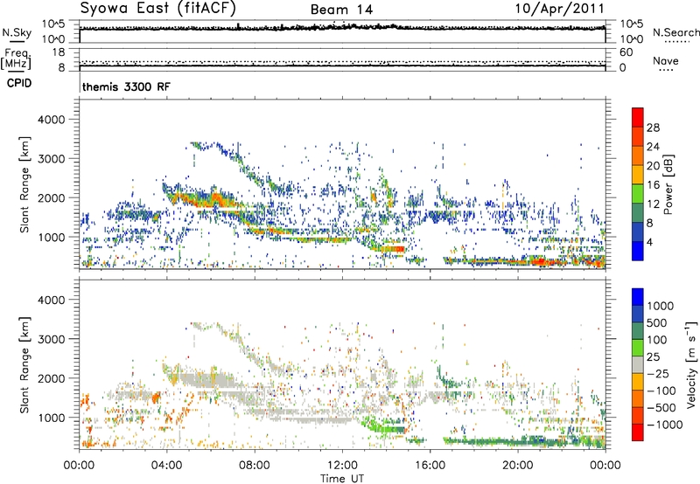
Task: Select the '4' power colorbar value
Action: 650,242
